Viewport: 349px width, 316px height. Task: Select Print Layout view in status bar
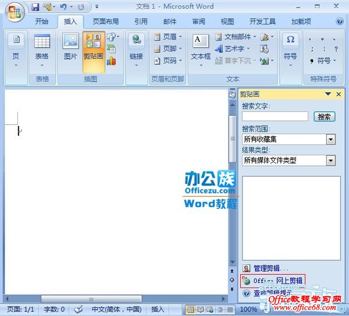point(190,310)
